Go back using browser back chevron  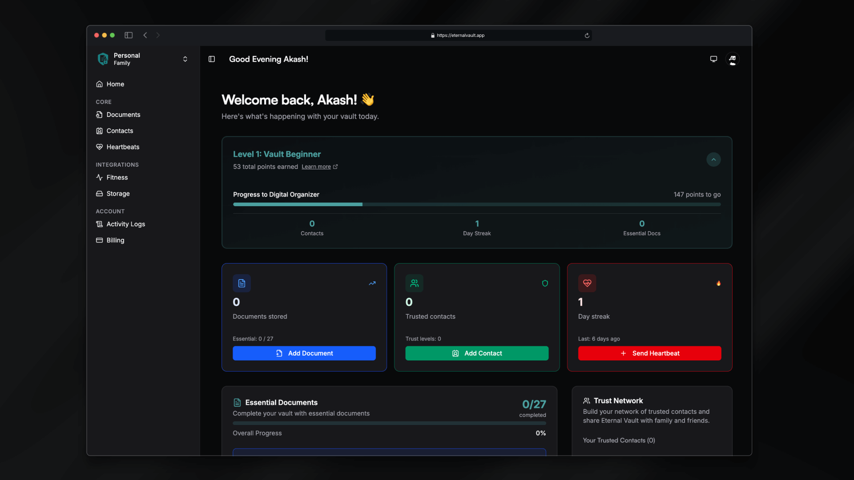(145, 35)
